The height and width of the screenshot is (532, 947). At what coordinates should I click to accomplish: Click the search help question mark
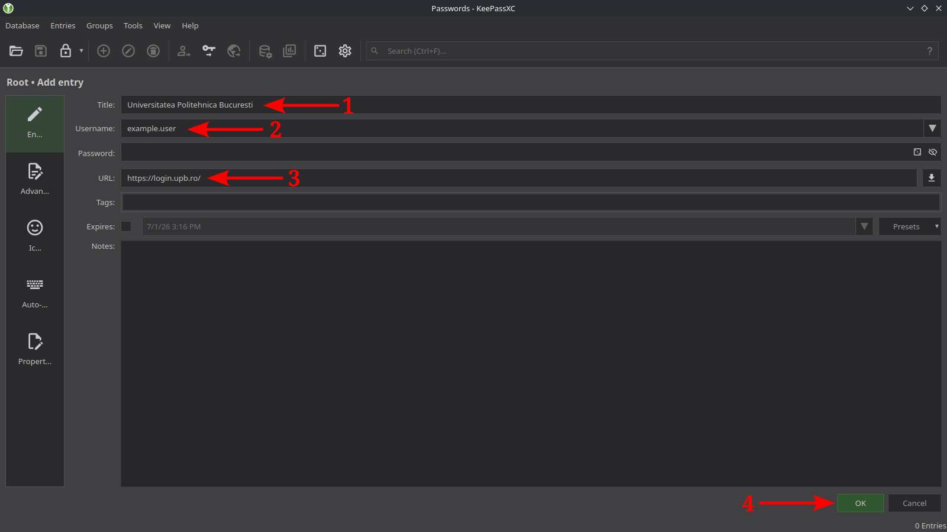pyautogui.click(x=930, y=51)
